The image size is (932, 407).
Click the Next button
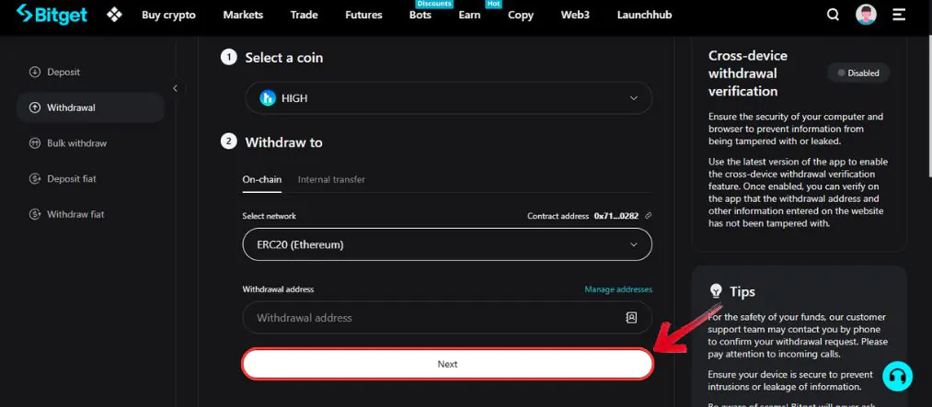[447, 364]
